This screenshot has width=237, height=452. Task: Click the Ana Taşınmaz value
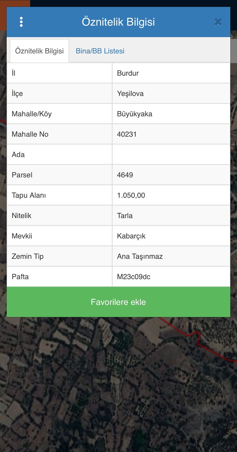[x=140, y=257]
